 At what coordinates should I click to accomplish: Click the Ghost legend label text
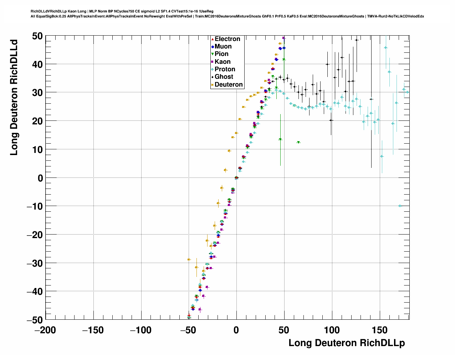point(224,77)
